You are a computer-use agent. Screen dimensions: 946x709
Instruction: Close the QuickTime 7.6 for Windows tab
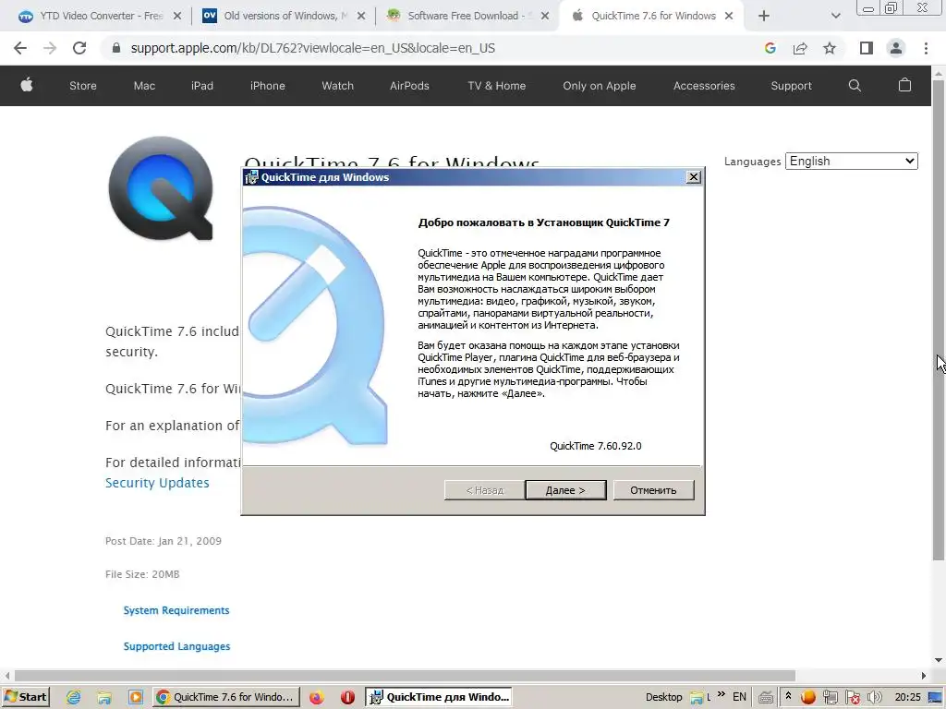tap(729, 17)
